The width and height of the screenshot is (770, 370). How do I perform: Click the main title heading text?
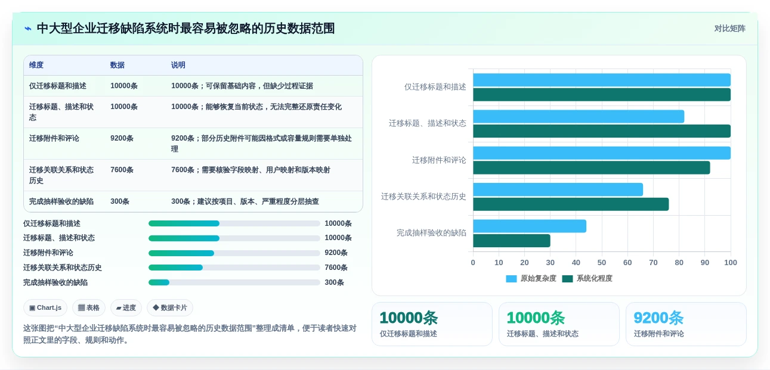[185, 29]
